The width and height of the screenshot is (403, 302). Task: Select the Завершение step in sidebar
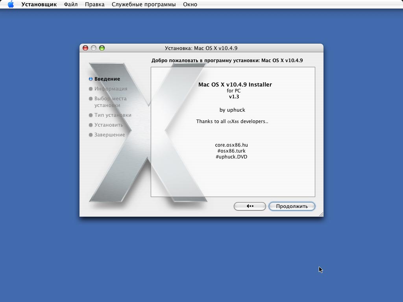(x=109, y=134)
